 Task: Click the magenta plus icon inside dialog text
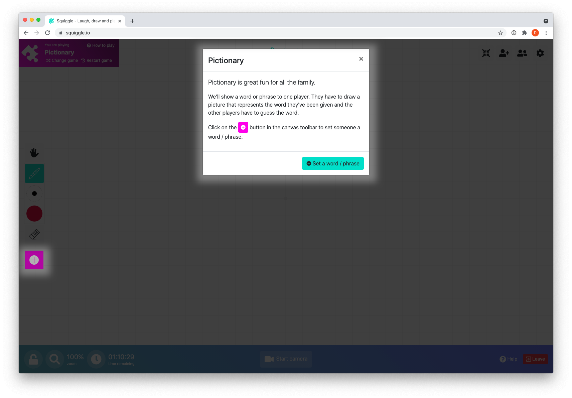click(243, 127)
